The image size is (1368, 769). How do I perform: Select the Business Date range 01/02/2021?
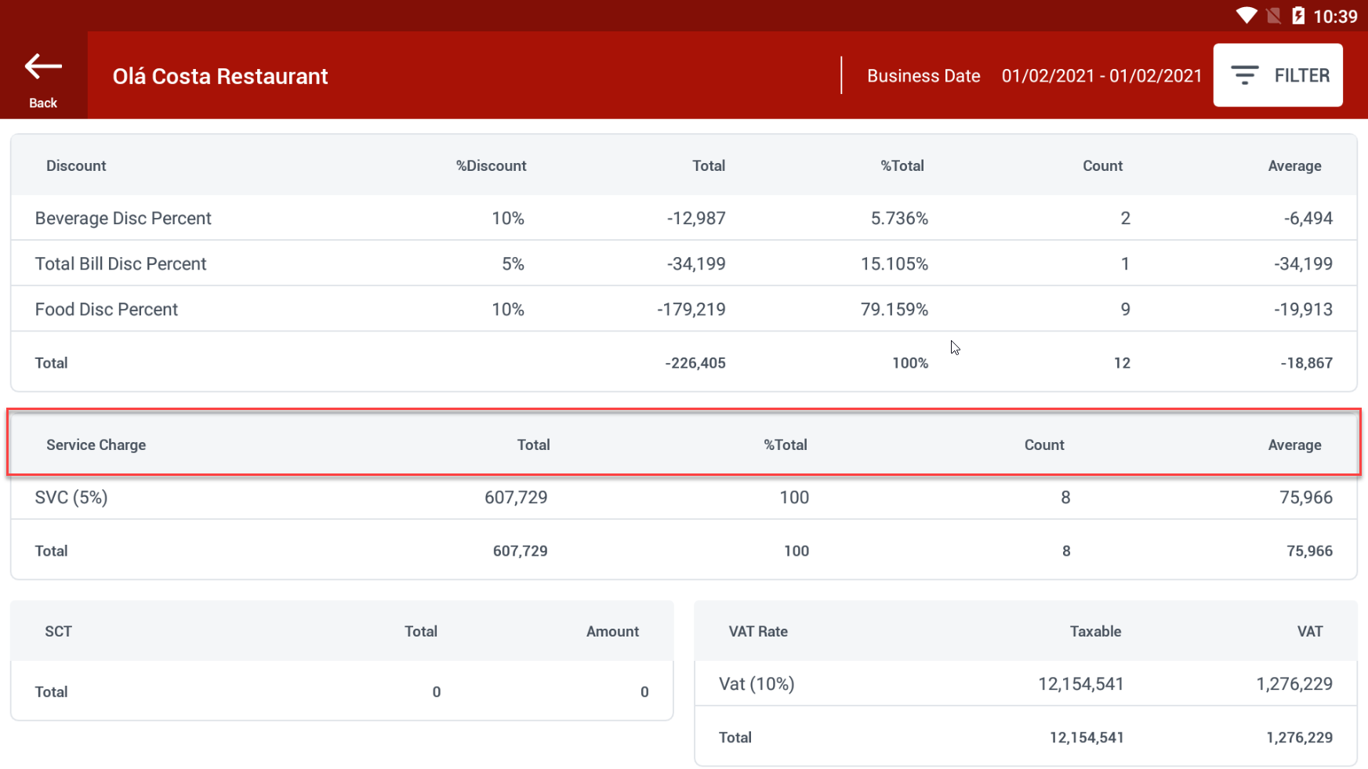(1101, 76)
